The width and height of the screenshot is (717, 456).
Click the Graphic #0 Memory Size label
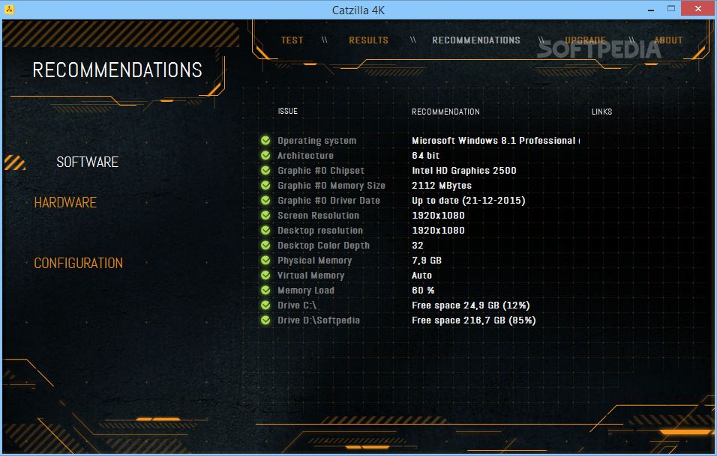point(331,186)
